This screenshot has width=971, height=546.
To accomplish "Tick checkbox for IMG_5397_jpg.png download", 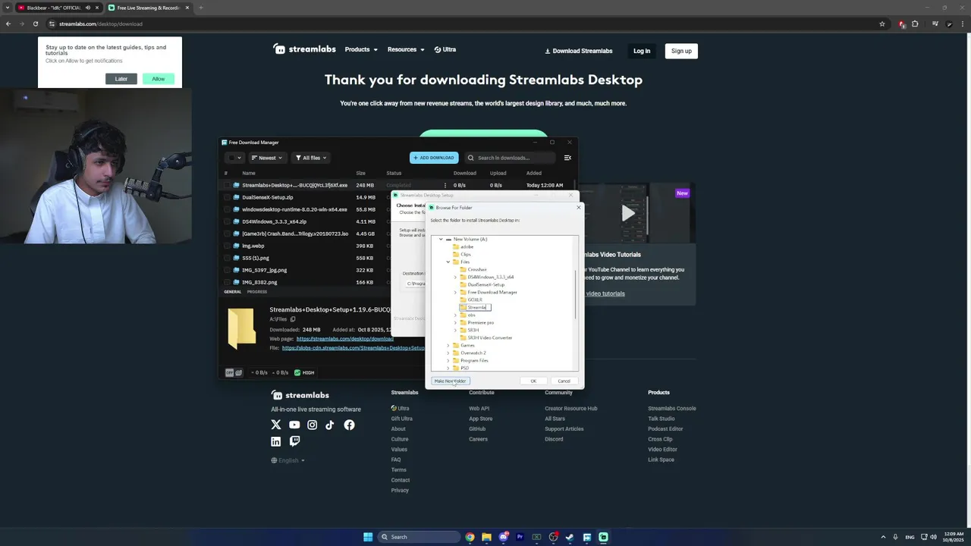I will point(226,270).
